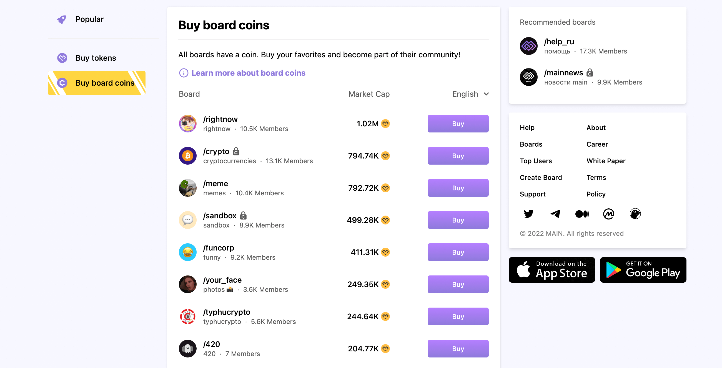Image resolution: width=722 pixels, height=368 pixels.
Task: Open the Telegram social icon
Action: 555,214
